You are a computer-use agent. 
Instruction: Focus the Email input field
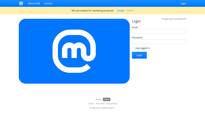159,31
